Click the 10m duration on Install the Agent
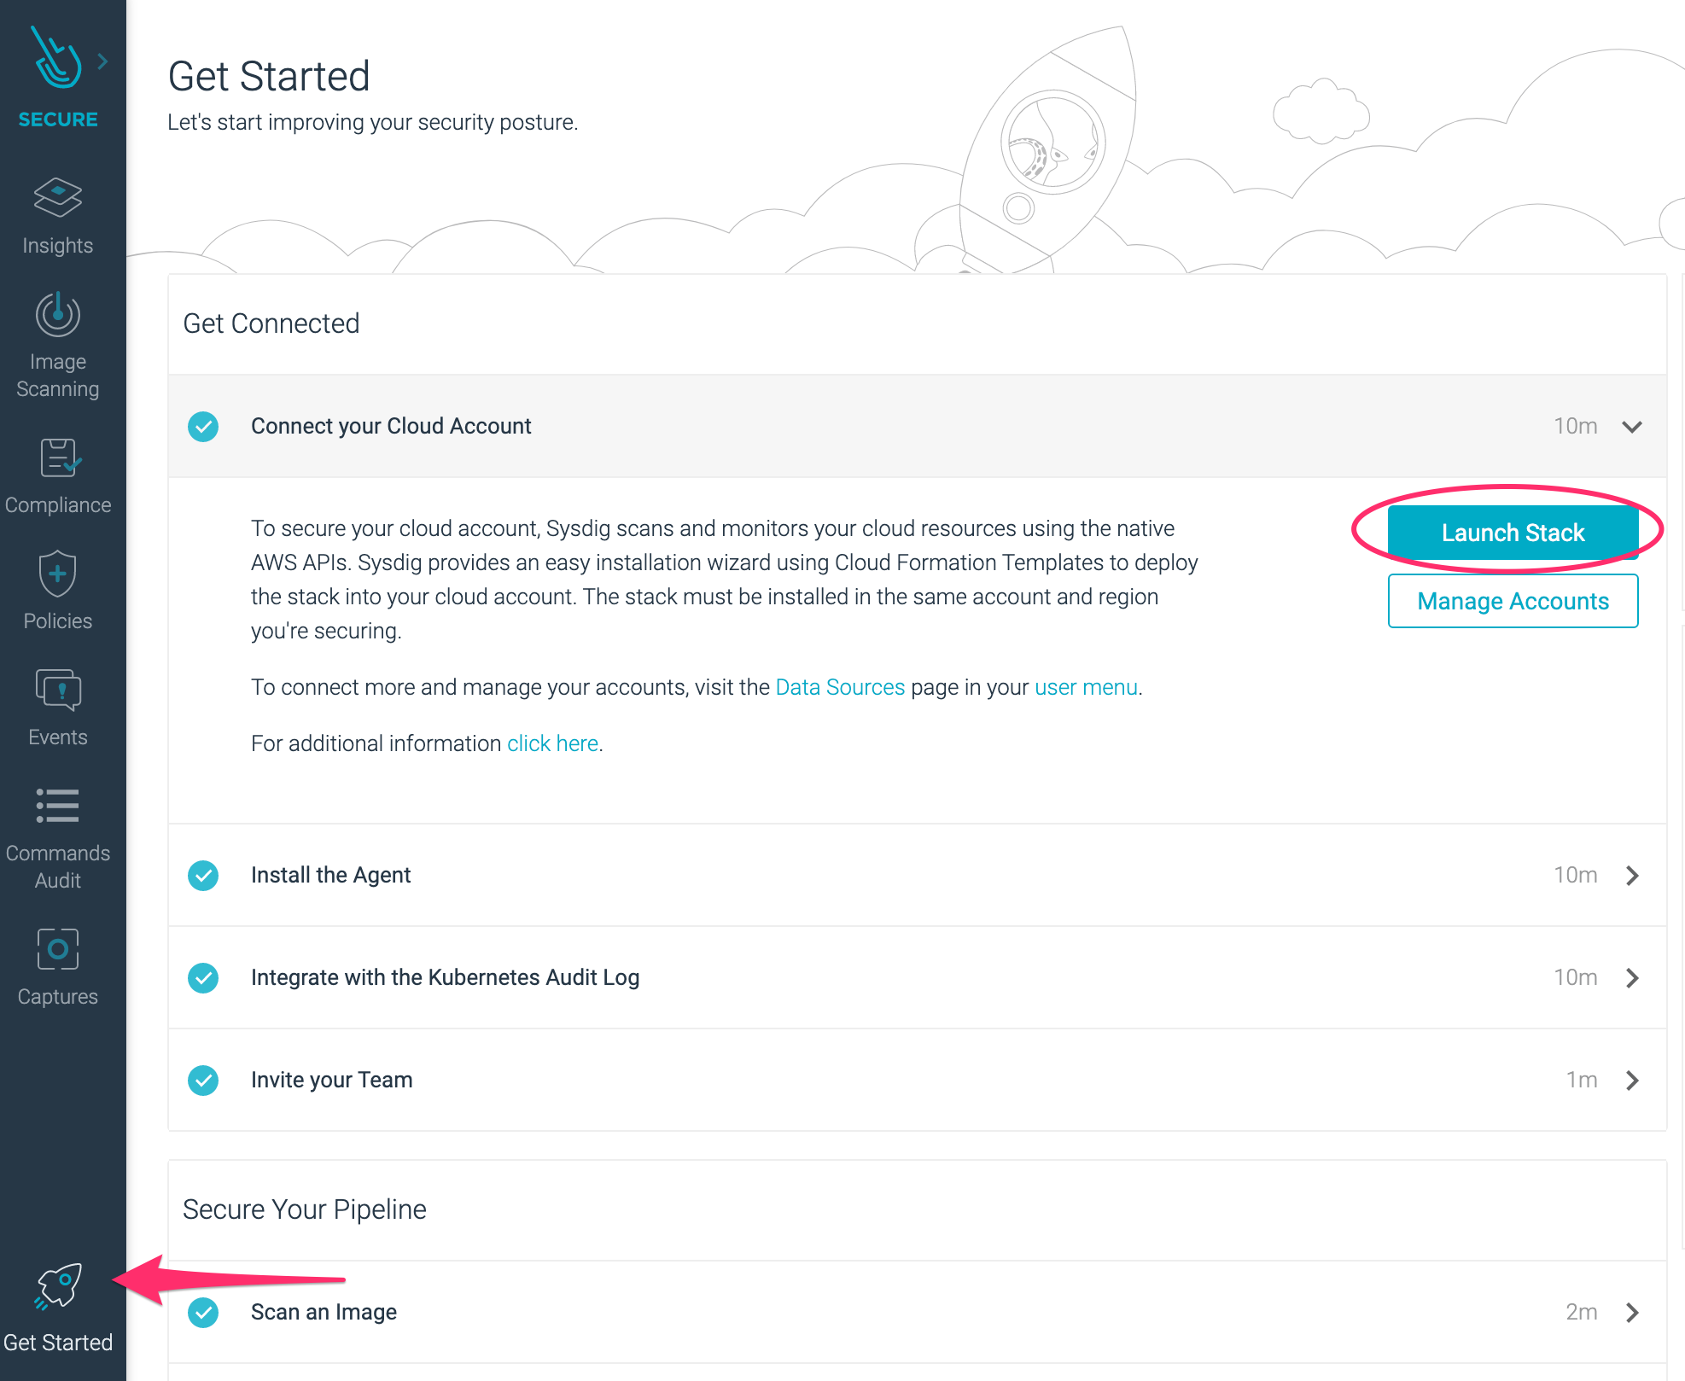 coord(1576,875)
